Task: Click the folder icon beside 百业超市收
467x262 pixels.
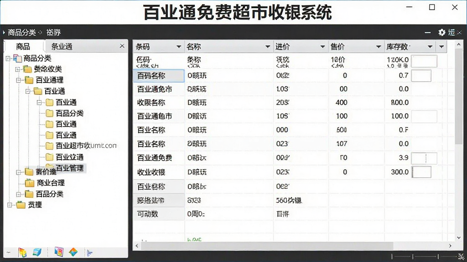Action: 49,146
